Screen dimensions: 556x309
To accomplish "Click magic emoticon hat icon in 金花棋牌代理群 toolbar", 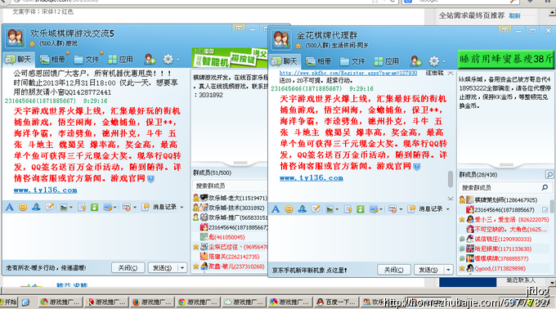I will (302, 209).
